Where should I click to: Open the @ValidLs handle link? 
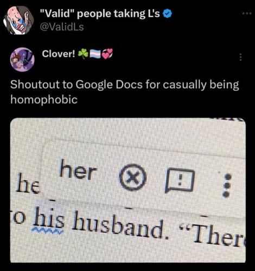pyautogui.click(x=62, y=27)
